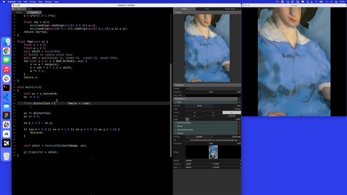The width and height of the screenshot is (347, 195).
Task: Open the Messages app in dock
Action: pyautogui.click(x=6, y=60)
